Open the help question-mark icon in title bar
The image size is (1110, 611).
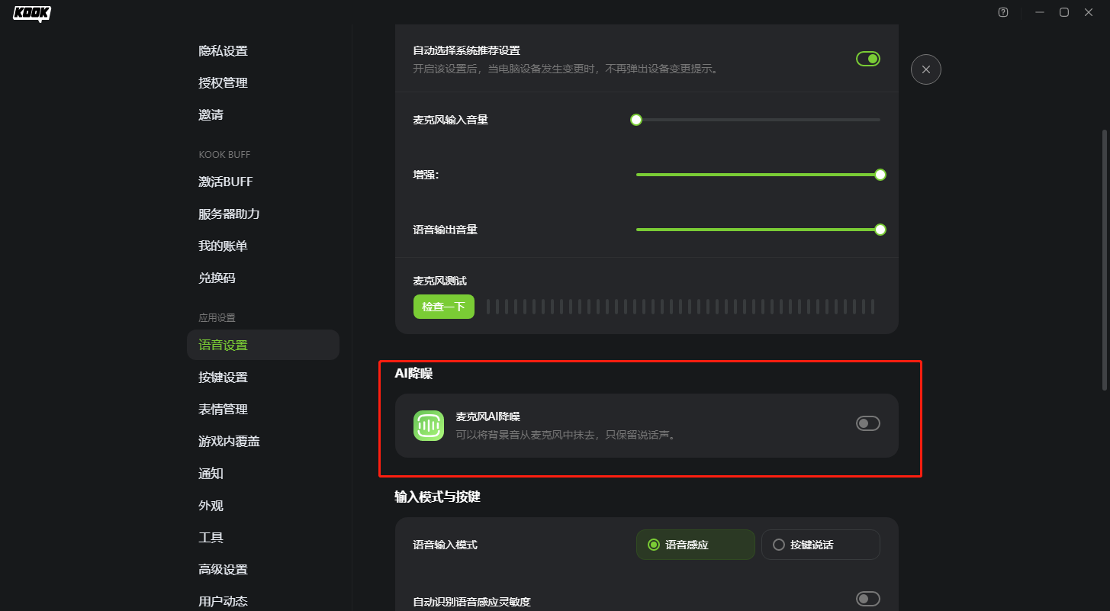tap(1003, 12)
